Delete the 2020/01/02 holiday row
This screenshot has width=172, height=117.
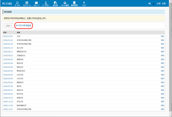pyautogui.click(x=162, y=40)
